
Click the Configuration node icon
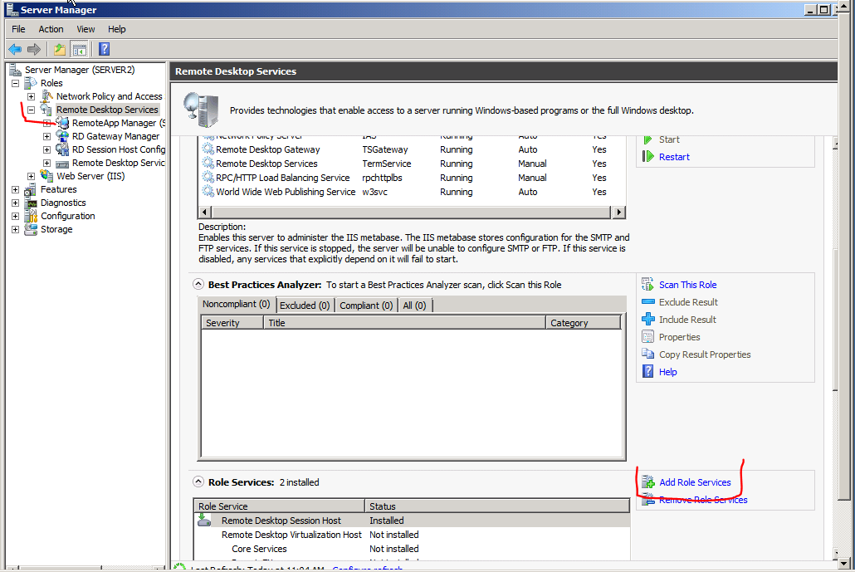31,215
